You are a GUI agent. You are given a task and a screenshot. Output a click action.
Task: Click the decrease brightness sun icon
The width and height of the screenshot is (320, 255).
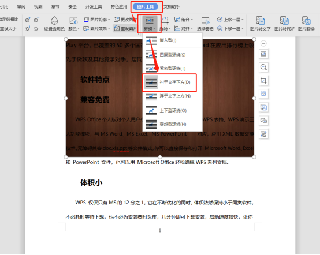[36, 28]
